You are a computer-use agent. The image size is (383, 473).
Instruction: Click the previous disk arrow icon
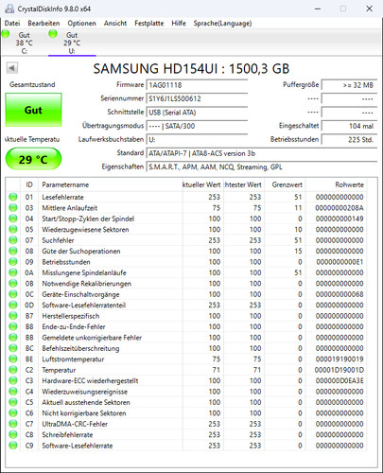point(12,68)
